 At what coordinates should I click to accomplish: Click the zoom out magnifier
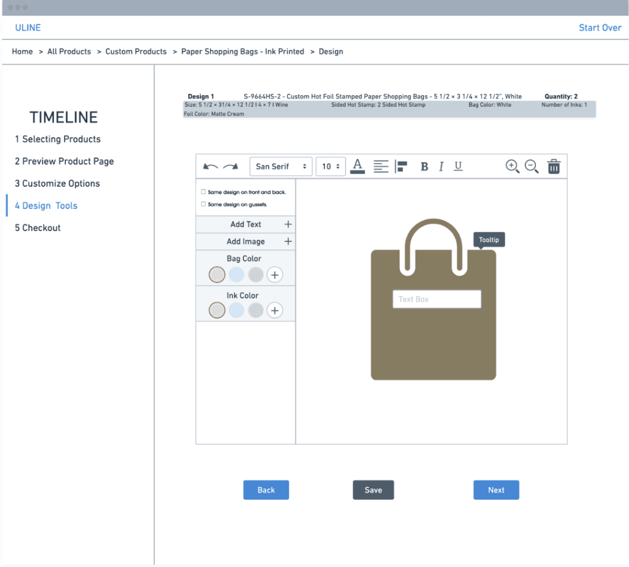click(532, 166)
